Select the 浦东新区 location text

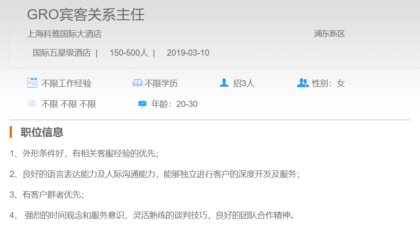pos(329,34)
